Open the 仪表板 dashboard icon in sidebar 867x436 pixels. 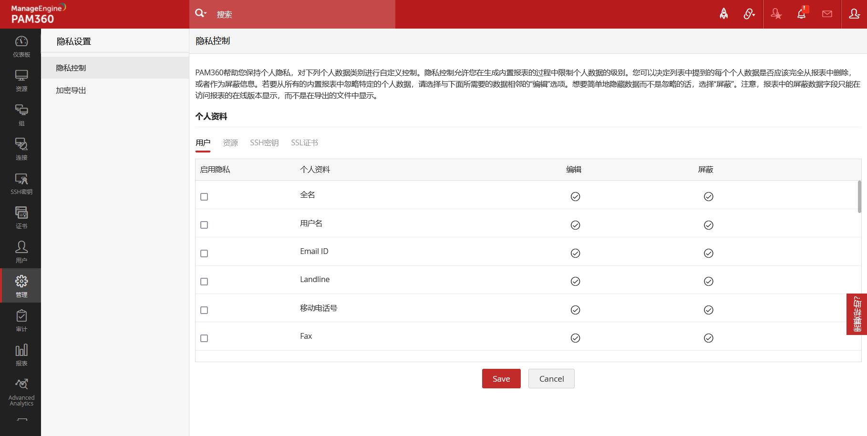[21, 46]
